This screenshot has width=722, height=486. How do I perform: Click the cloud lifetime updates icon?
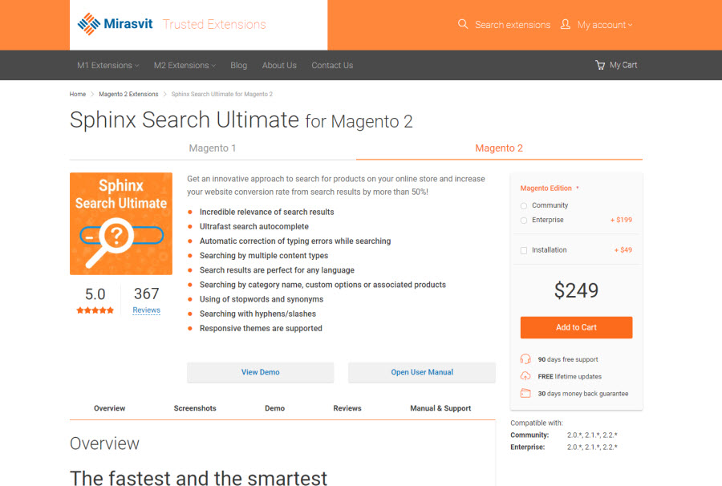[x=525, y=376]
